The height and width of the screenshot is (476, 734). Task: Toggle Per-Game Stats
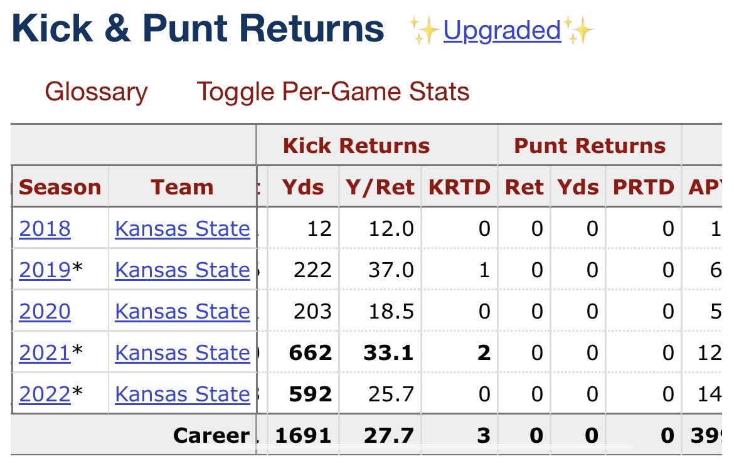coord(333,92)
